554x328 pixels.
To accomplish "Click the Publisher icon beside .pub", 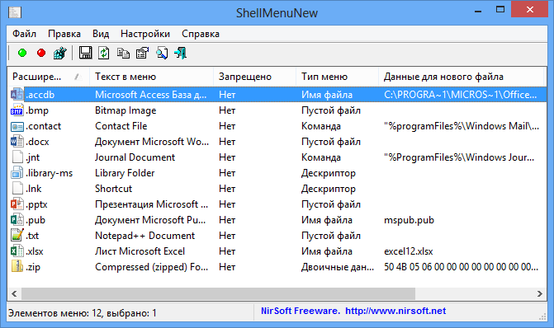I will 17,220.
